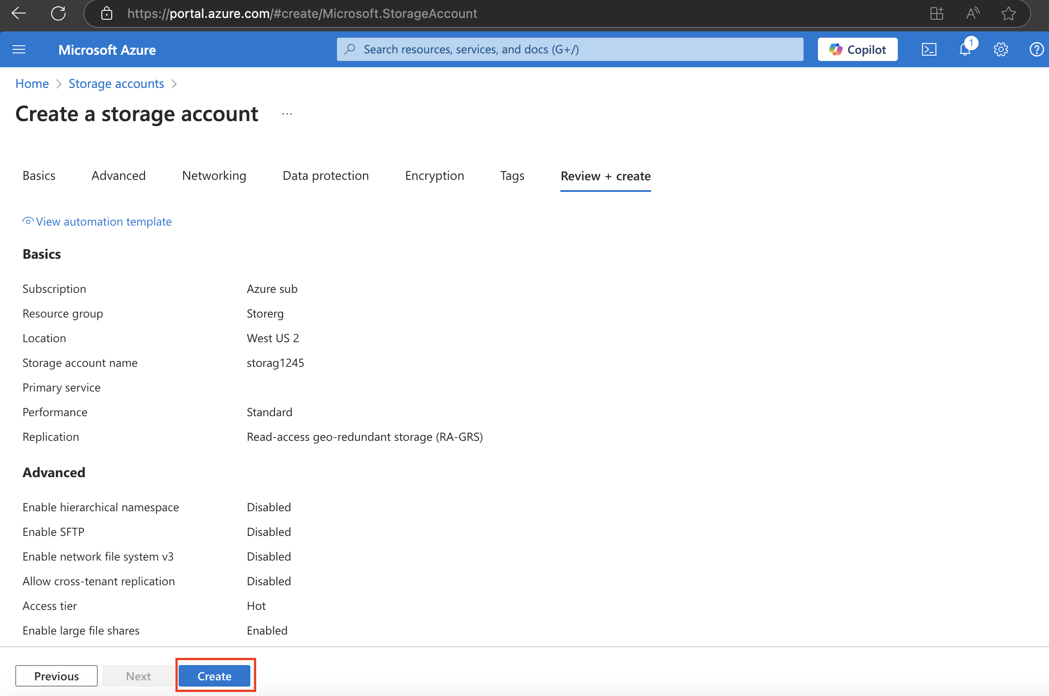Go to the Microsoft Azure home logo

[107, 49]
